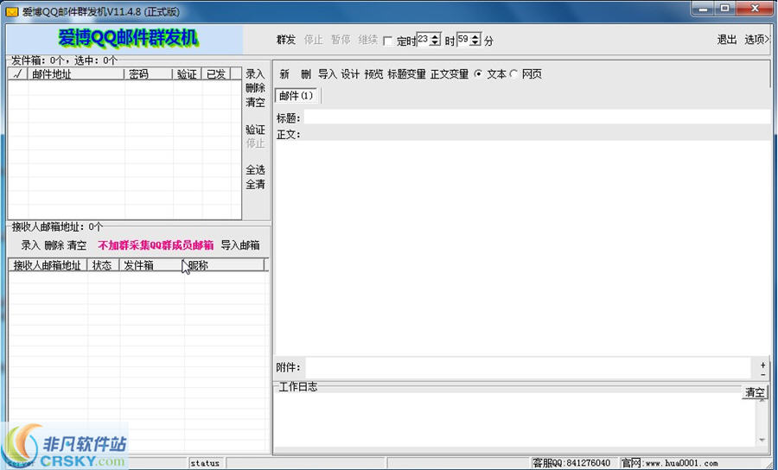Click the plus button to add attachment
This screenshot has height=470, width=778.
tap(762, 365)
